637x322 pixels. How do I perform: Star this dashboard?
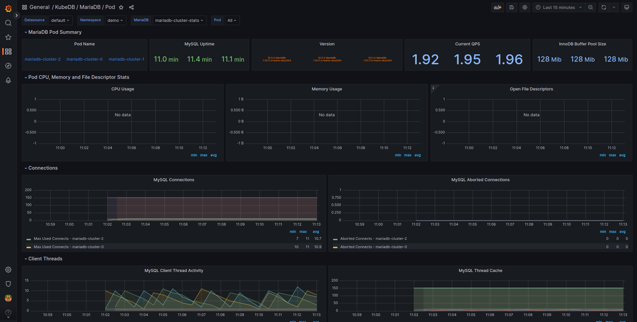(x=121, y=7)
